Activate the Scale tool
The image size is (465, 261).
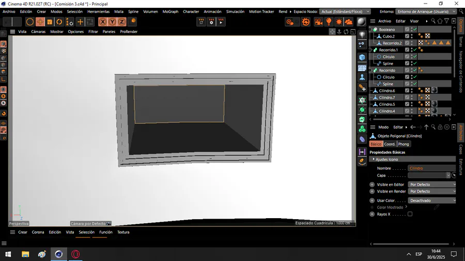(50, 22)
